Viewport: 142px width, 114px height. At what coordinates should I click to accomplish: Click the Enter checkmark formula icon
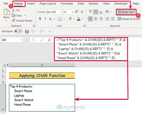42,40
